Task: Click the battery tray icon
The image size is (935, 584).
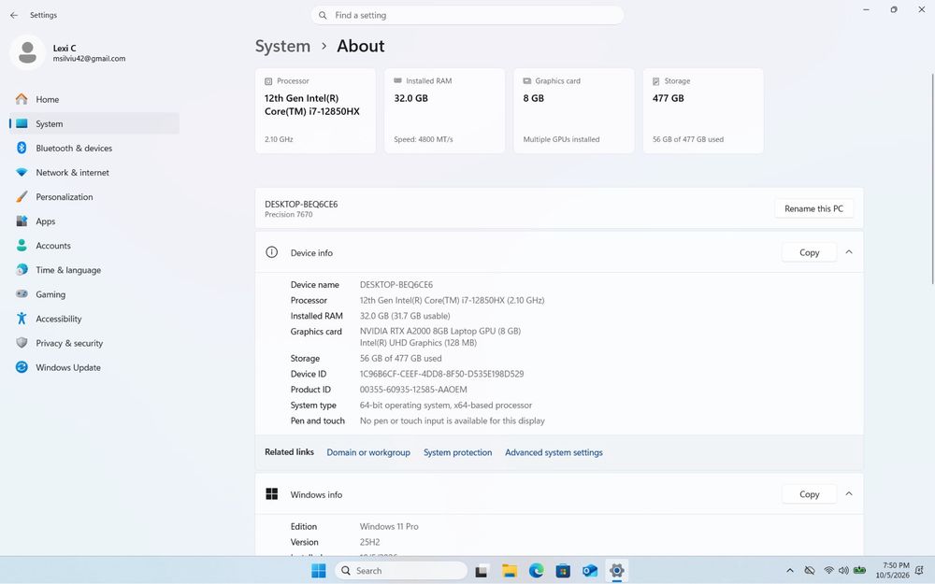Action: (859, 570)
